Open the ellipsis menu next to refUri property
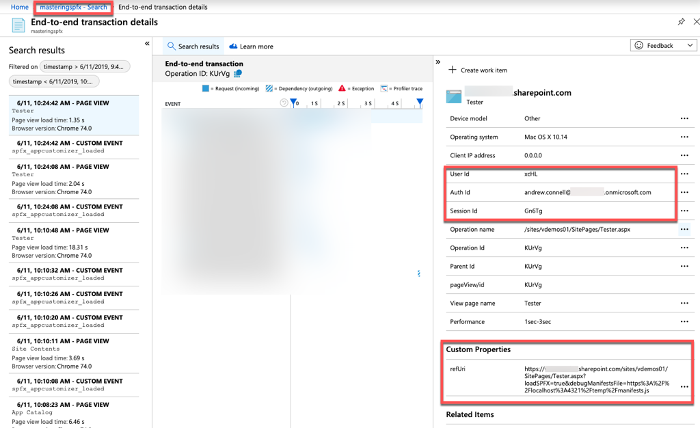The height and width of the screenshot is (428, 700). pyautogui.click(x=684, y=386)
